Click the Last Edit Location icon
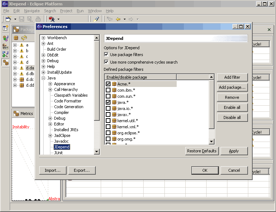The width and height of the screenshot is (276, 212). point(109,19)
